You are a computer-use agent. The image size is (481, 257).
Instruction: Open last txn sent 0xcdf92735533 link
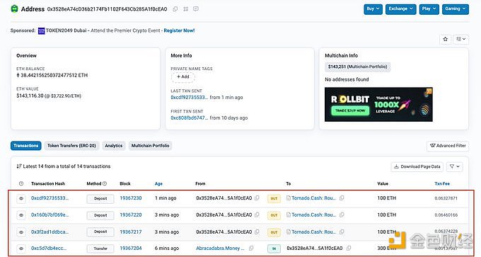(x=190, y=97)
